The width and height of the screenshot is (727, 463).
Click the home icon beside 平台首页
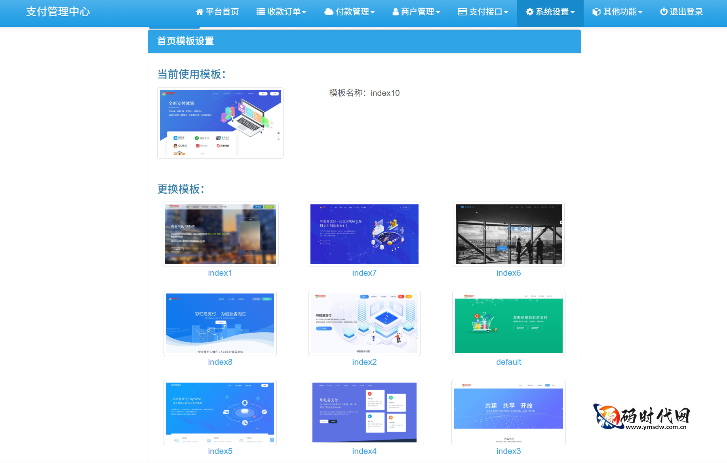point(199,12)
